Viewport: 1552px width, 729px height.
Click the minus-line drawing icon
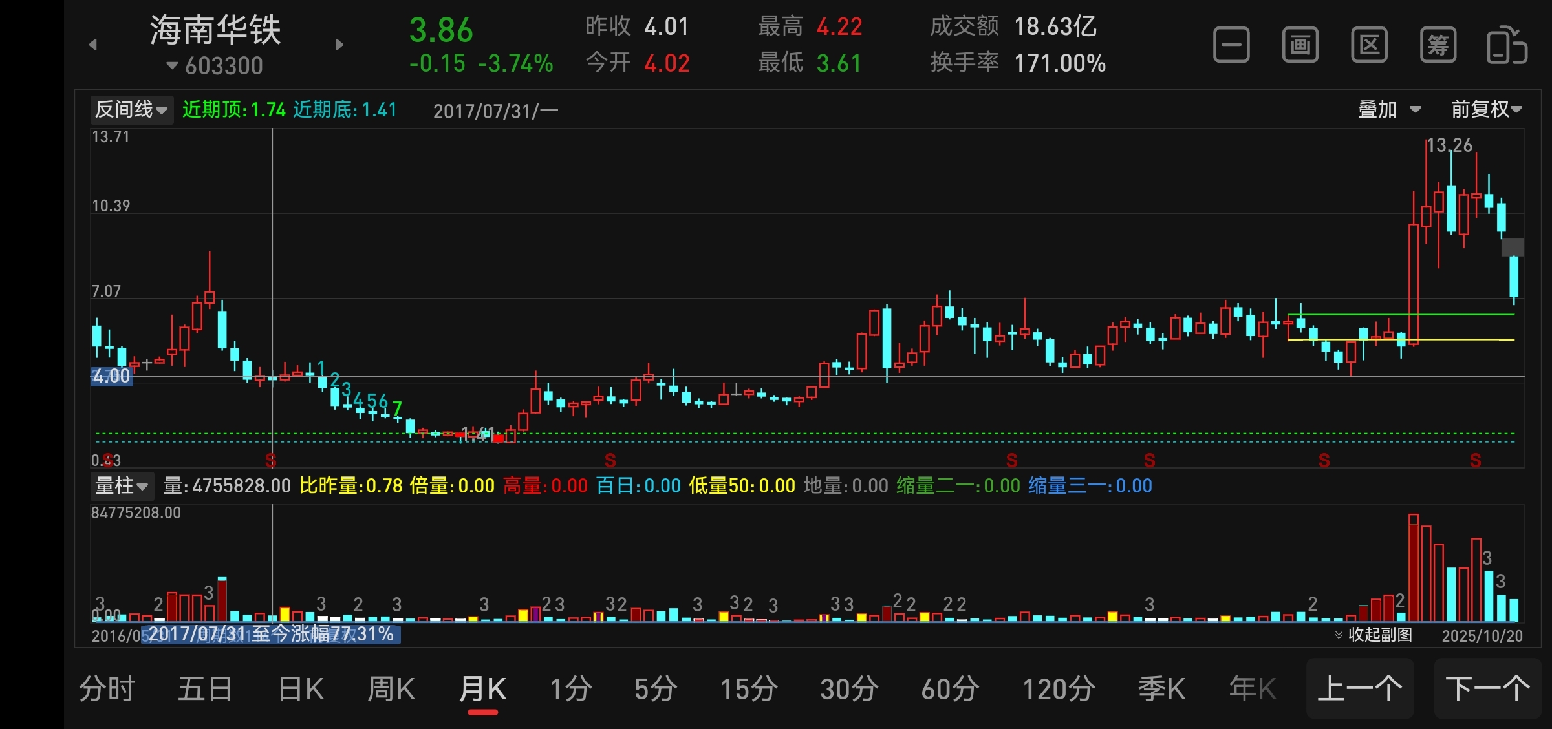point(1231,45)
